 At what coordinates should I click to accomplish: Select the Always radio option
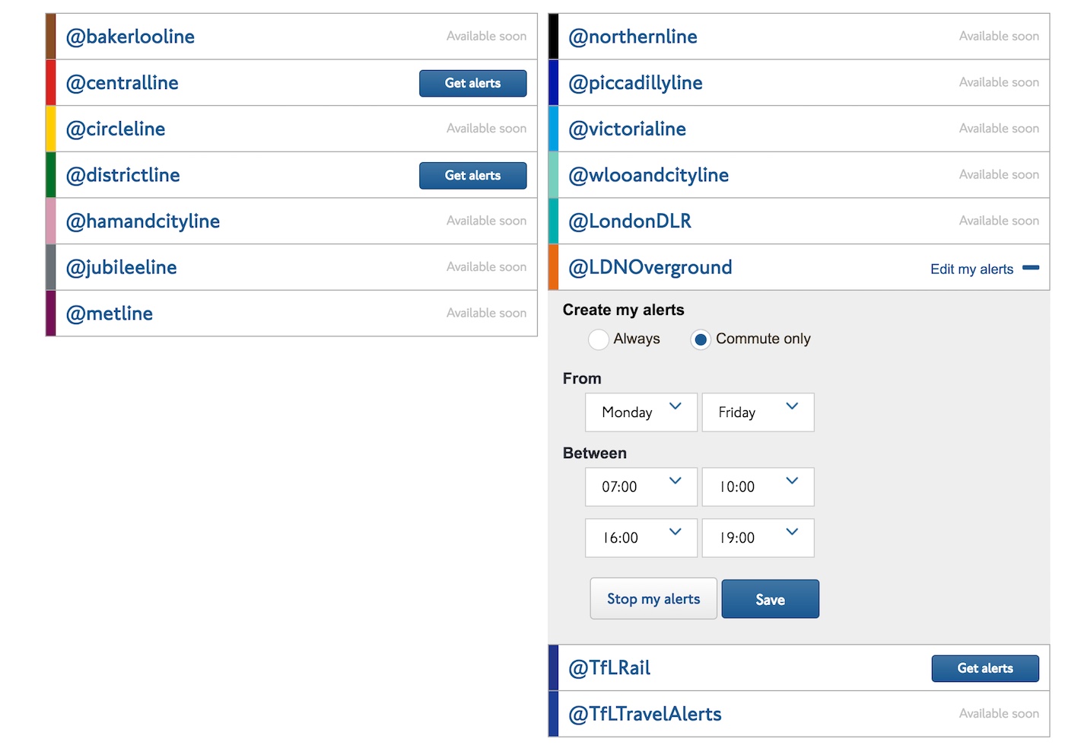599,339
